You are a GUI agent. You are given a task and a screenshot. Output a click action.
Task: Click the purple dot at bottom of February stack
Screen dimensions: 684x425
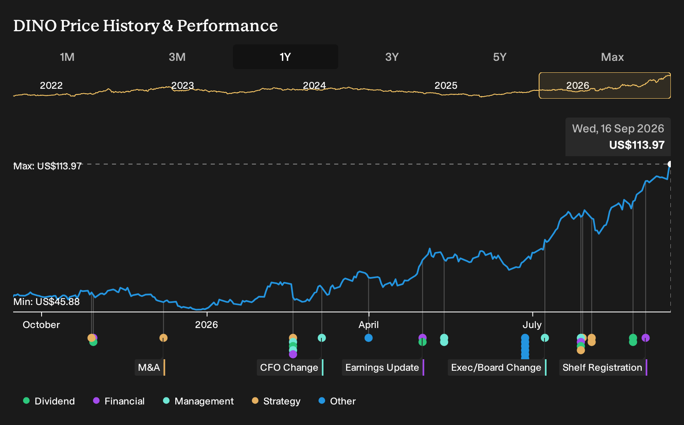[293, 354]
